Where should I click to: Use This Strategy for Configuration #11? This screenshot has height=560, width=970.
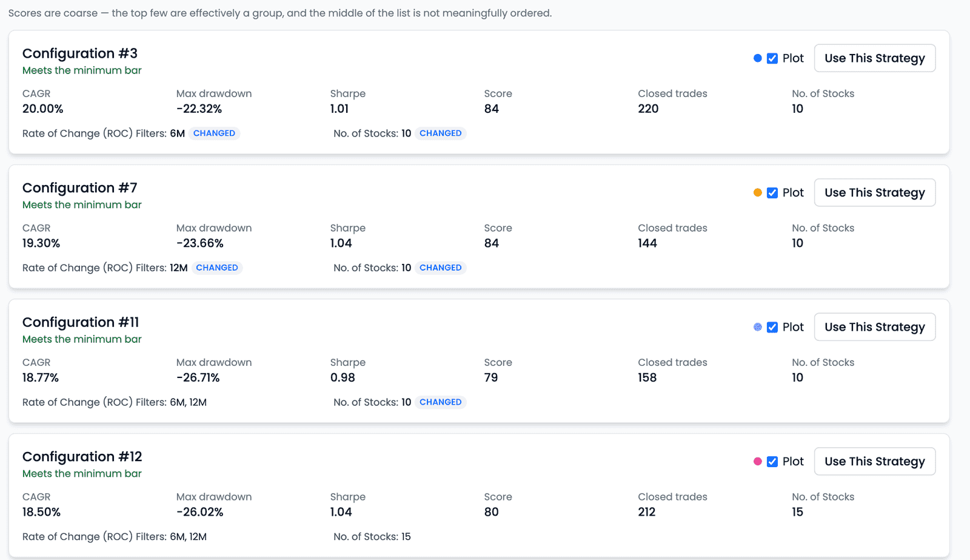click(875, 327)
